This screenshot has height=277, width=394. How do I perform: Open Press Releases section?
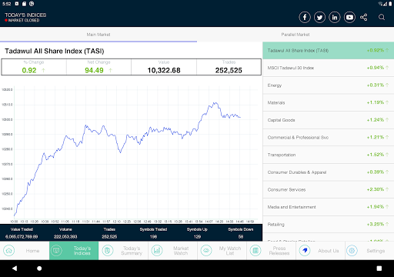pyautogui.click(x=271, y=251)
